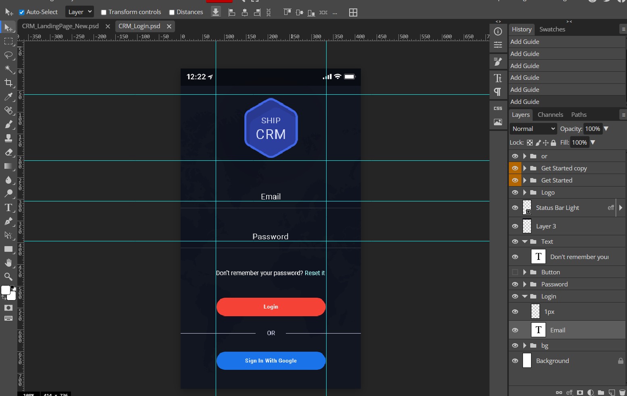
Task: Uncheck the Auto-Select checkbox
Action: tap(22, 12)
